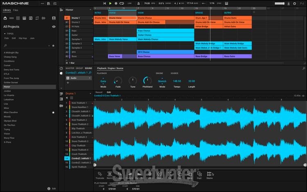Switch to the Record tab in the sample editor

[x=99, y=92]
